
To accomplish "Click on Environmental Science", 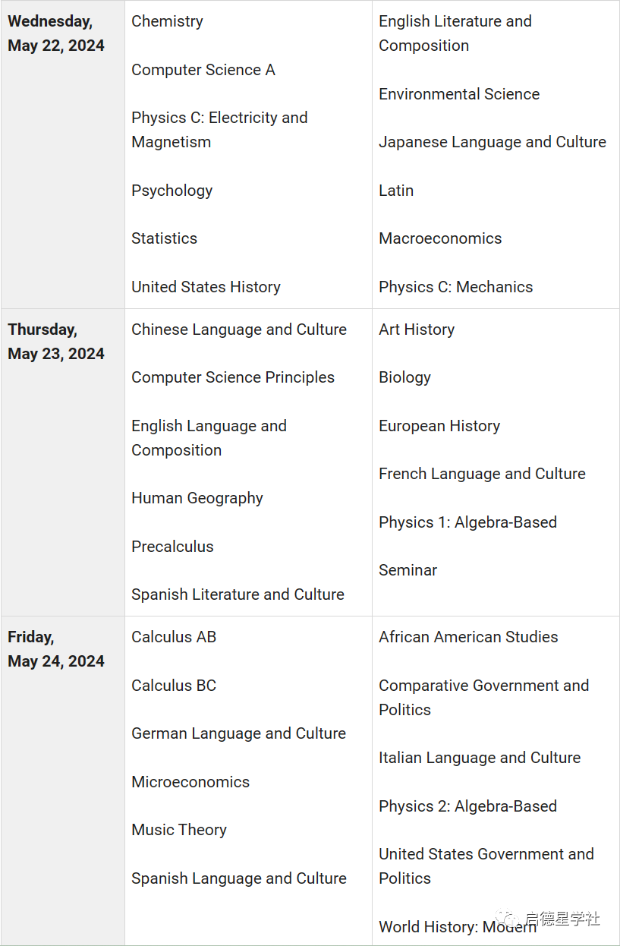I will click(459, 94).
